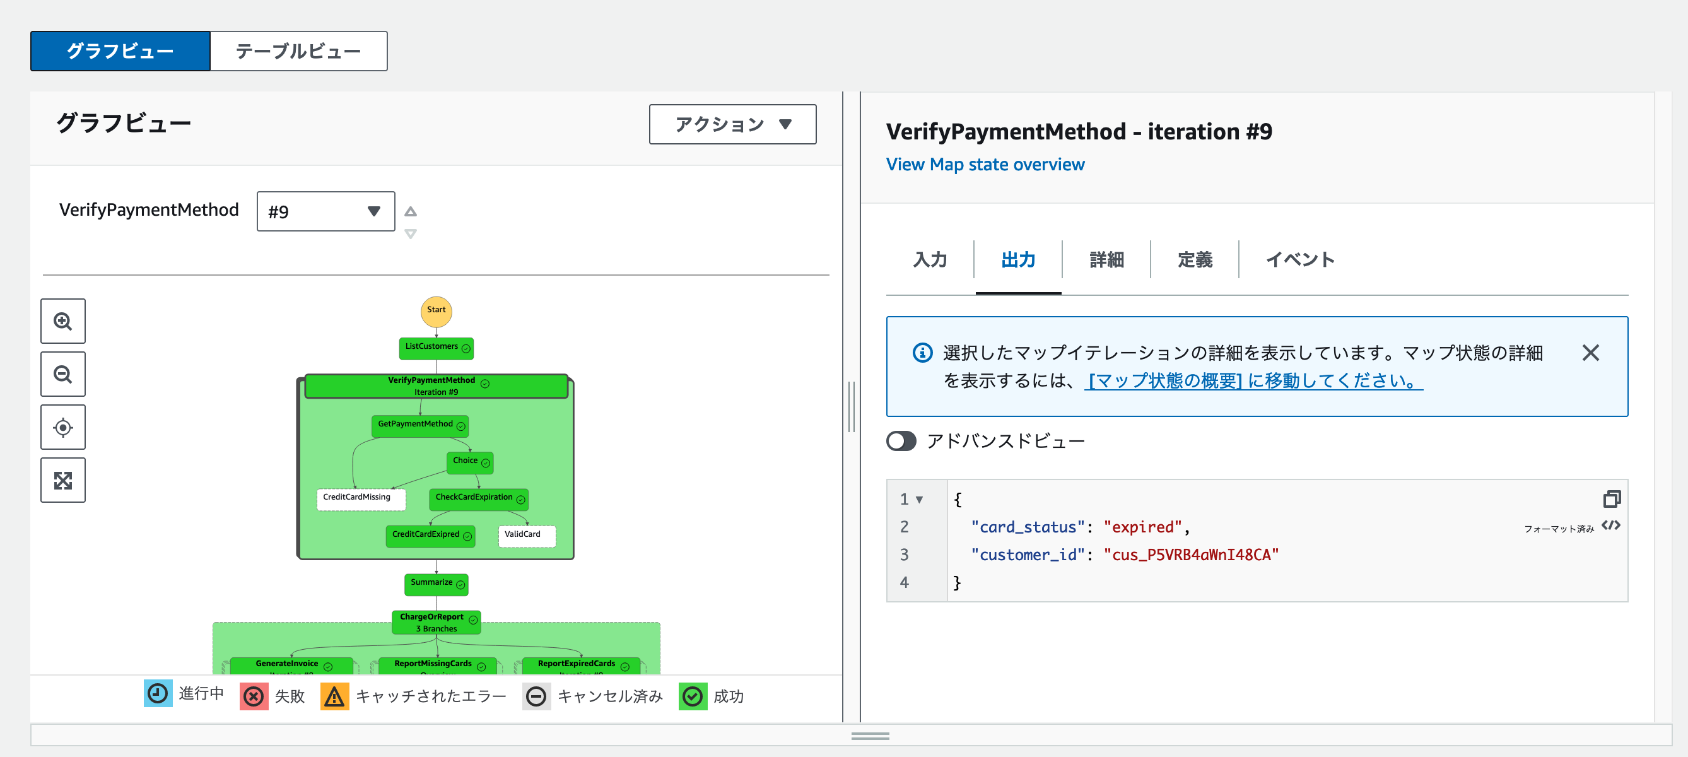Viewport: 1688px width, 757px height.
Task: Toggle the アドバンスドビュー switch
Action: 901,441
